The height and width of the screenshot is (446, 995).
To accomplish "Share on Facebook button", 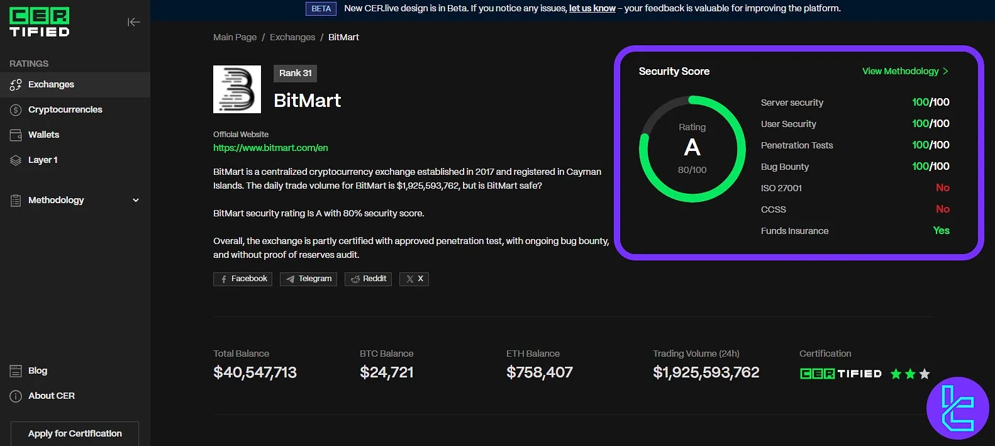I will pyautogui.click(x=243, y=279).
